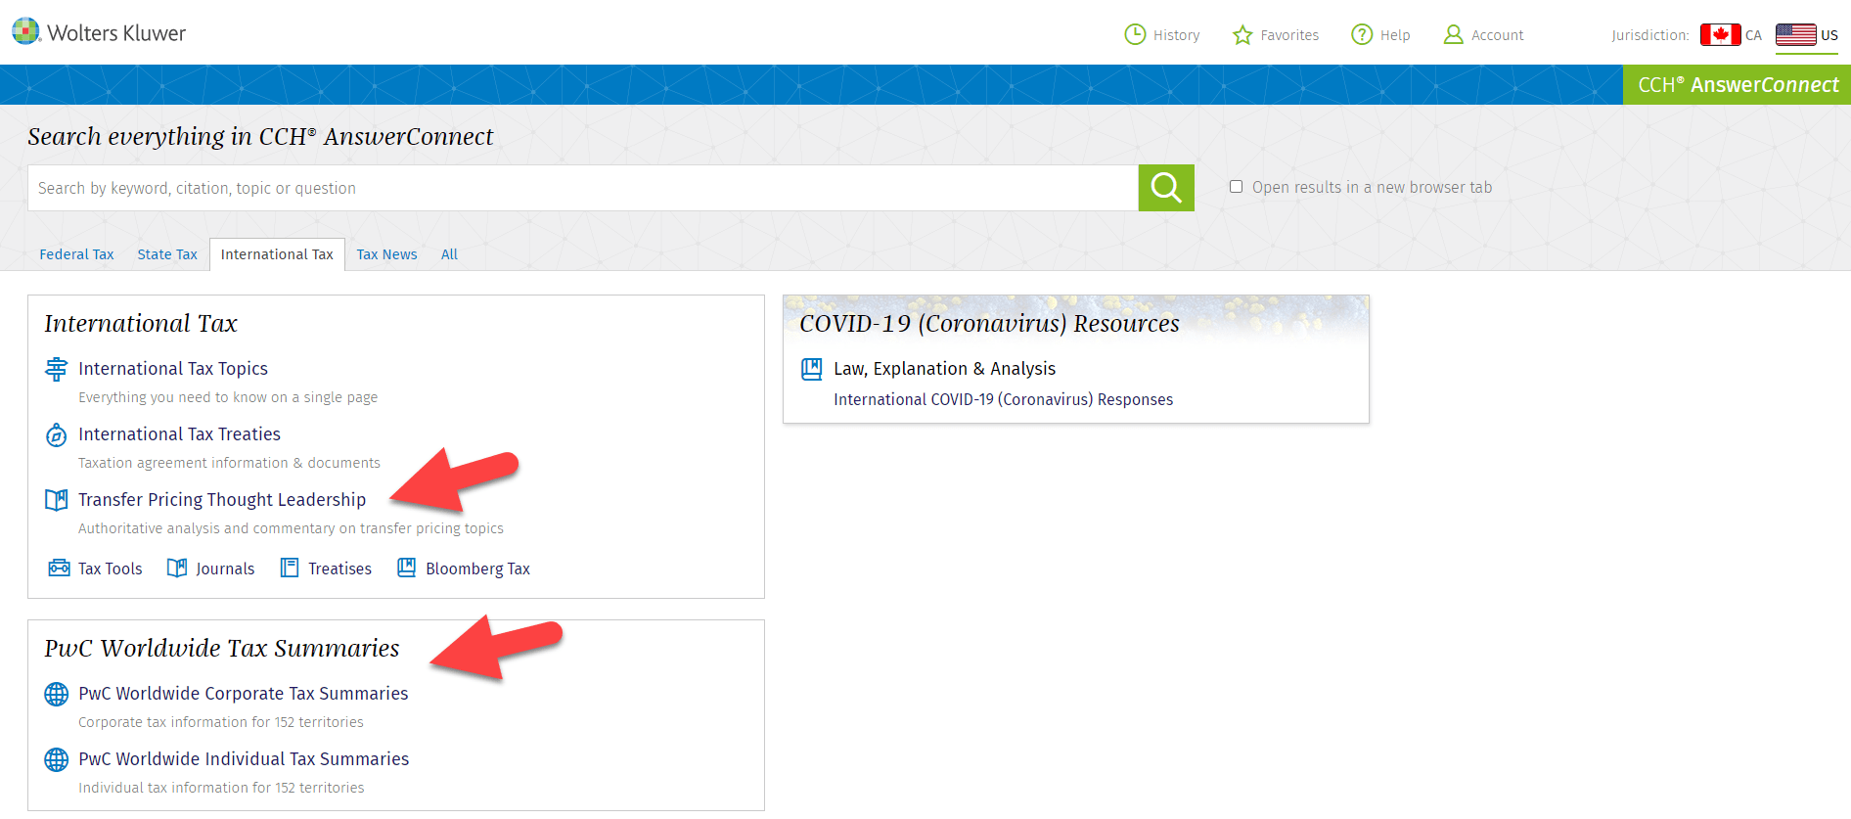
Task: Click the PwC Individual Tax Summaries globe icon
Action: coord(57,759)
